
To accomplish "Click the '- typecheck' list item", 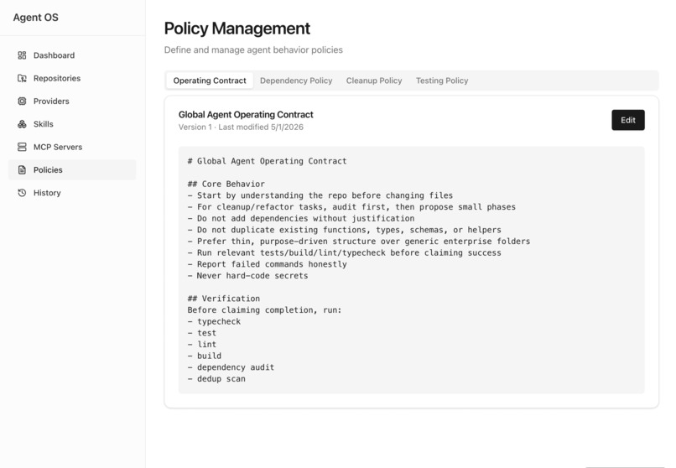I will click(x=214, y=321).
